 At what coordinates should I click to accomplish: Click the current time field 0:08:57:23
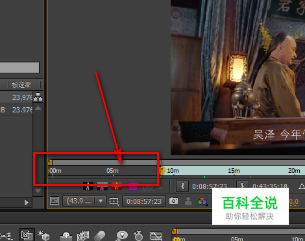click(144, 201)
